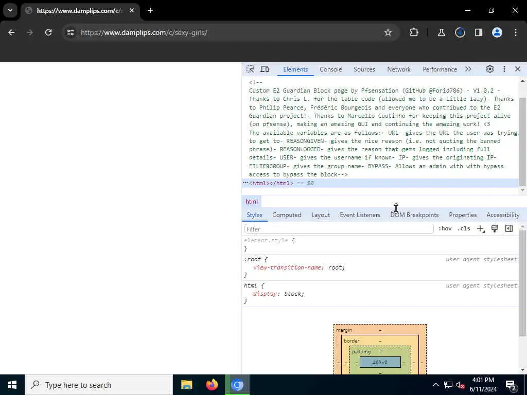Open the network status tray icon
Image resolution: width=527 pixels, height=395 pixels.
coord(448,385)
